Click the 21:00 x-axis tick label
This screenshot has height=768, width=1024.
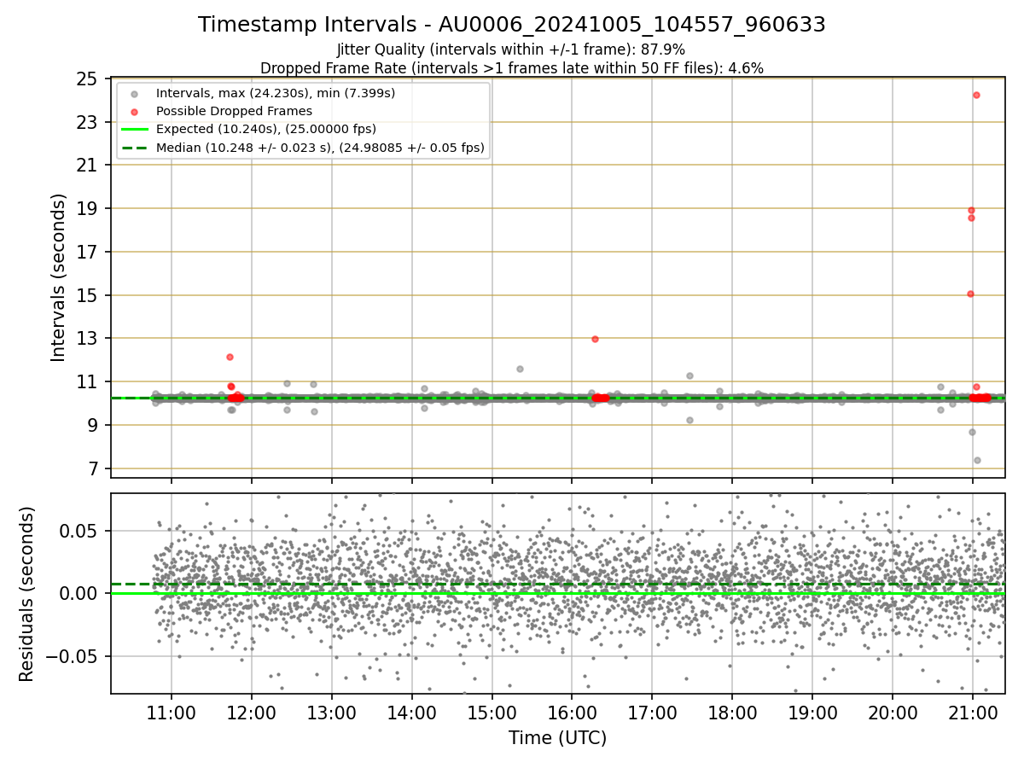point(973,714)
